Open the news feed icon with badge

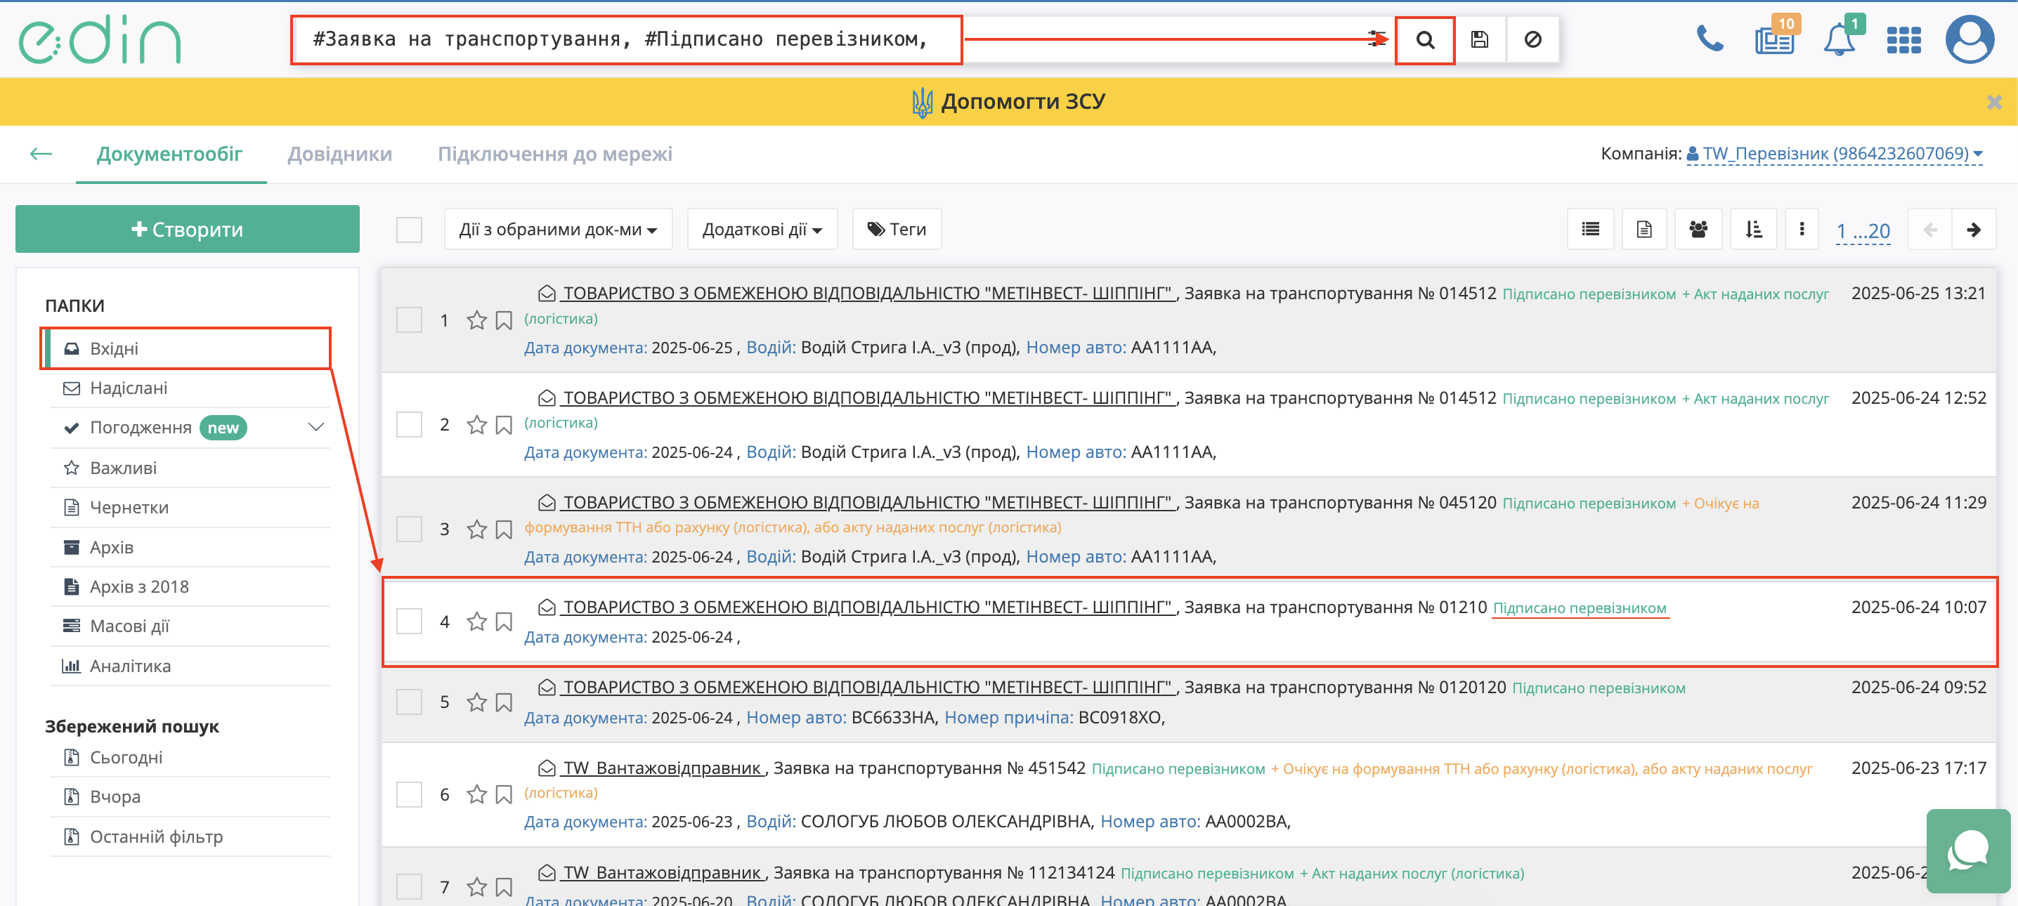(x=1773, y=39)
